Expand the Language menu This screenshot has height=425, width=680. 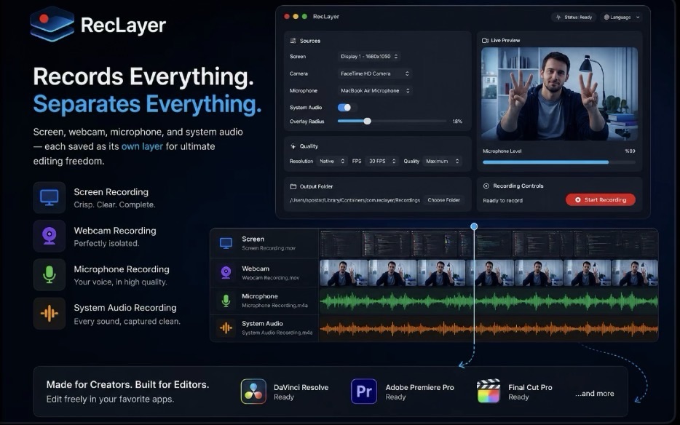(x=622, y=17)
